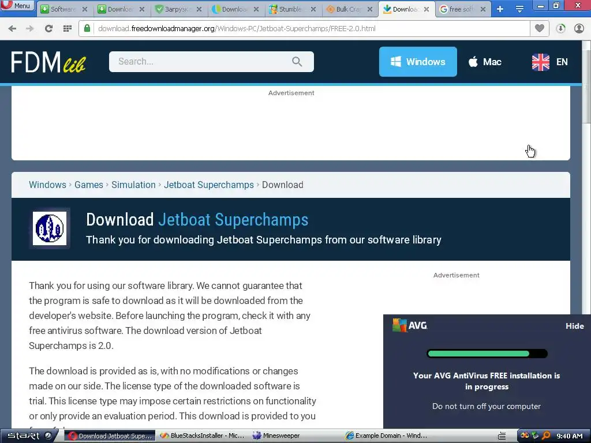This screenshot has height=443, width=591.
Task: Hide the AVG installation popup
Action: pyautogui.click(x=574, y=326)
